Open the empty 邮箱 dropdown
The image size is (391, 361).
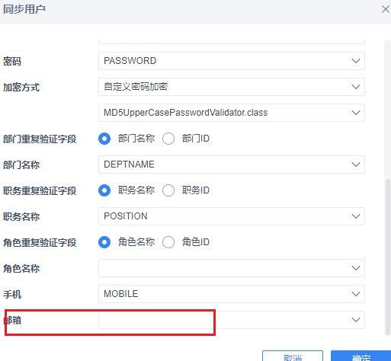[x=232, y=320]
